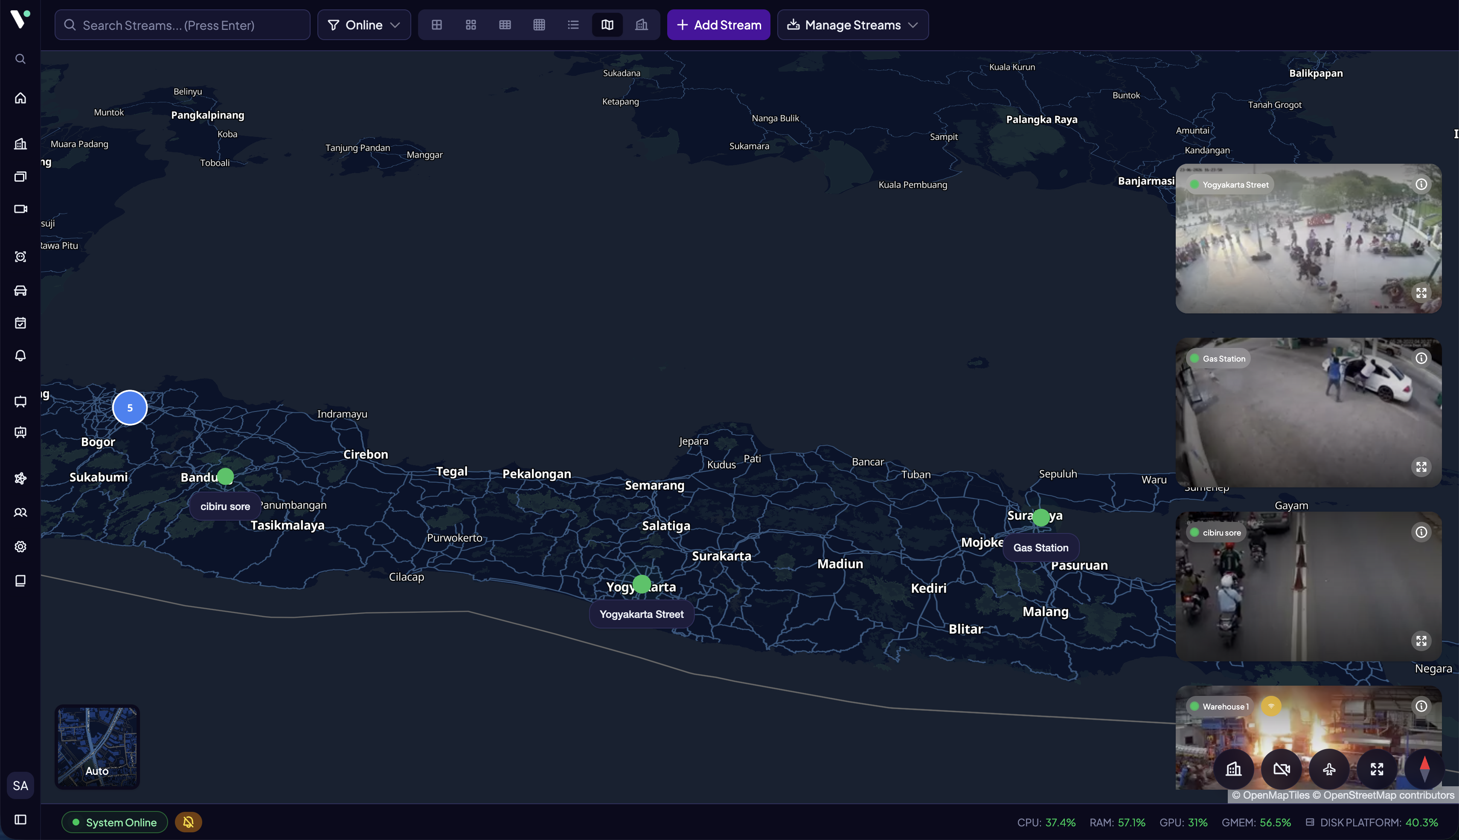This screenshot has height=840, width=1459.
Task: Open the stacked windows sidebar icon
Action: 20,177
